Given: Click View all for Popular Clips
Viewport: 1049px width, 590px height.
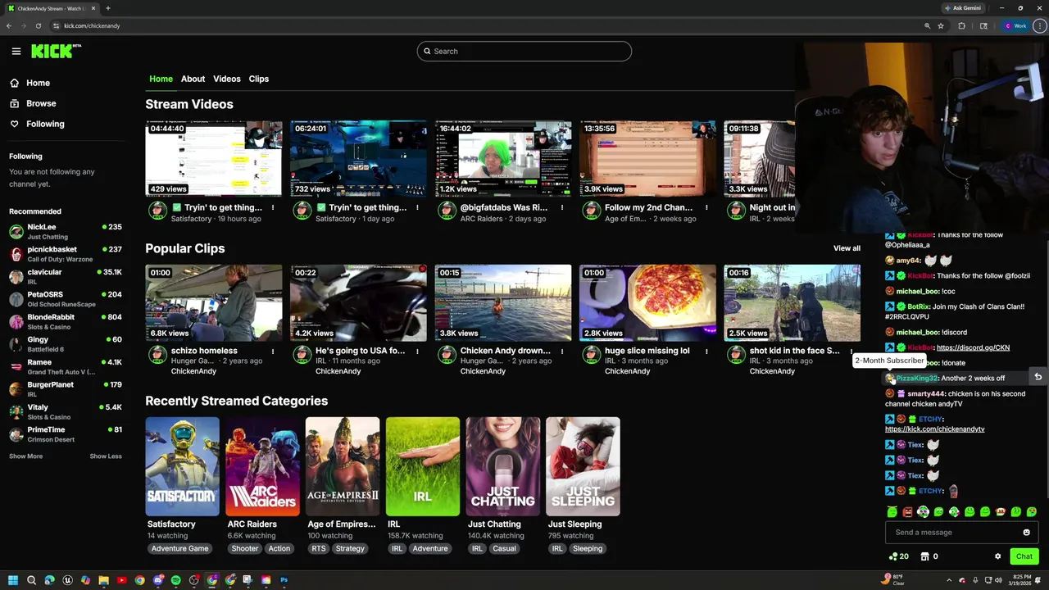Looking at the screenshot, I should (847, 248).
